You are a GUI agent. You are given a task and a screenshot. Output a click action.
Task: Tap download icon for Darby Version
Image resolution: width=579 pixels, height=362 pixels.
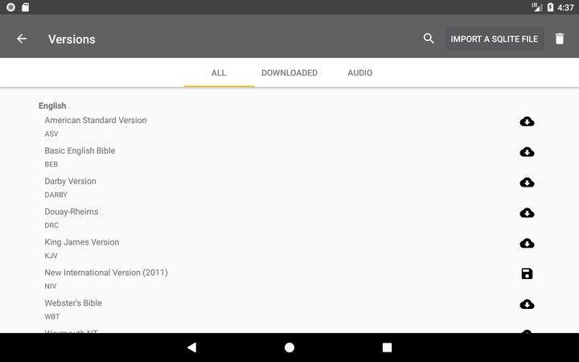527,183
